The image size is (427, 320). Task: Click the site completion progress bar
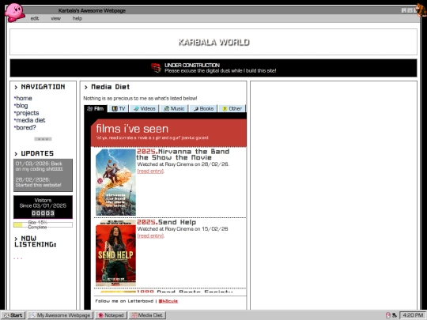[43, 224]
